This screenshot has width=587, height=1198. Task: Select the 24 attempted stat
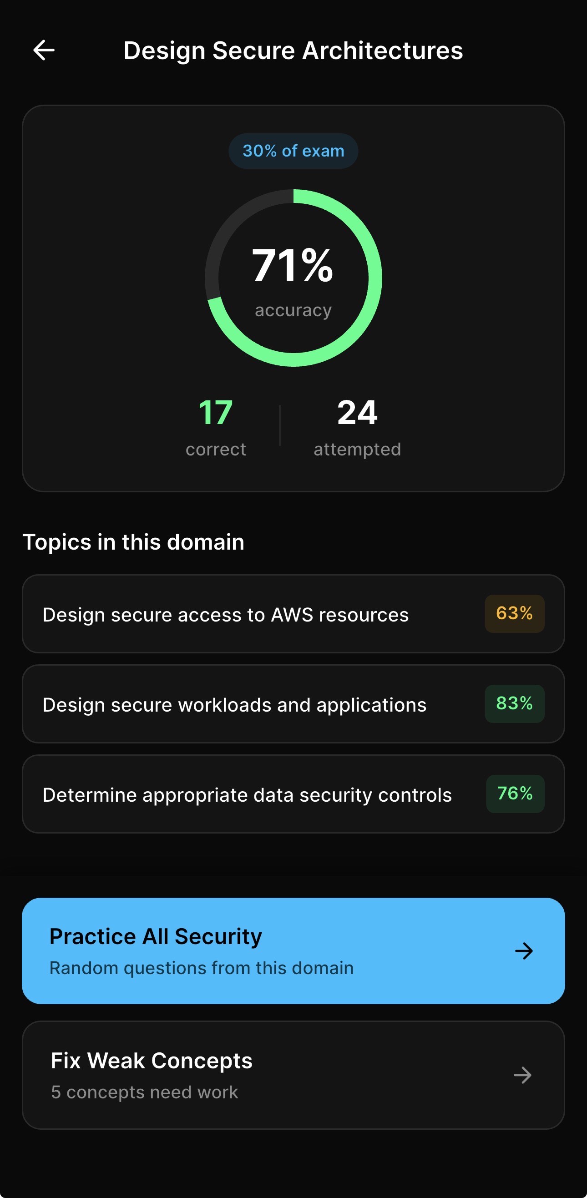(357, 425)
